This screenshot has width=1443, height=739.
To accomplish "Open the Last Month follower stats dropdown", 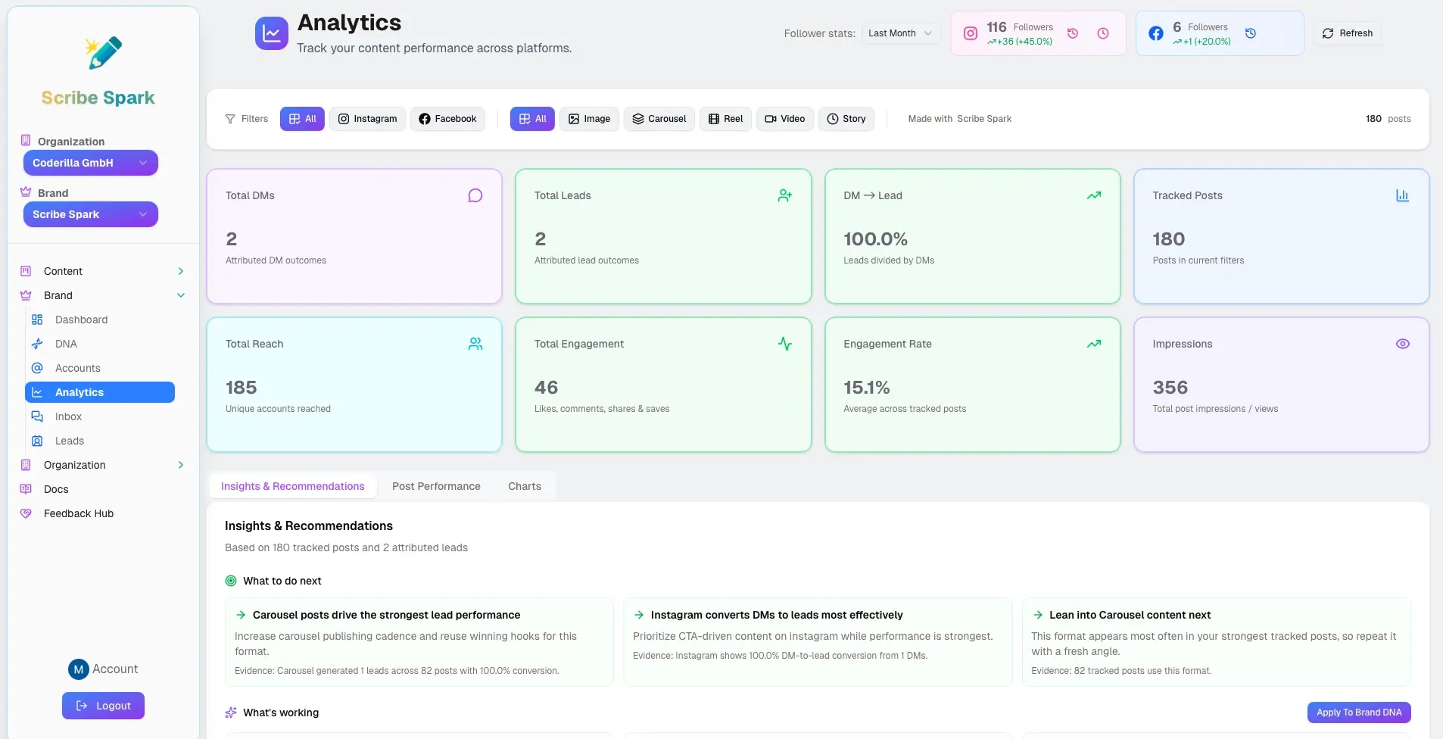I will (x=899, y=33).
